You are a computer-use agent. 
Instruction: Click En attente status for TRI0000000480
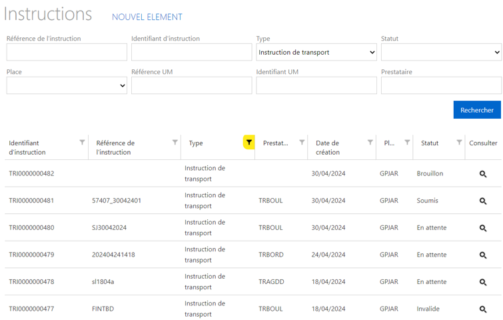pos(432,227)
